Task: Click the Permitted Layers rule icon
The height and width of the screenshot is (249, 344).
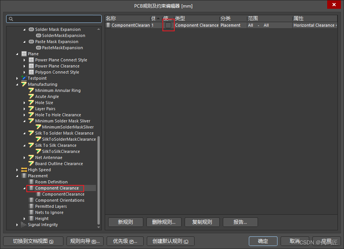Action: coord(31,206)
